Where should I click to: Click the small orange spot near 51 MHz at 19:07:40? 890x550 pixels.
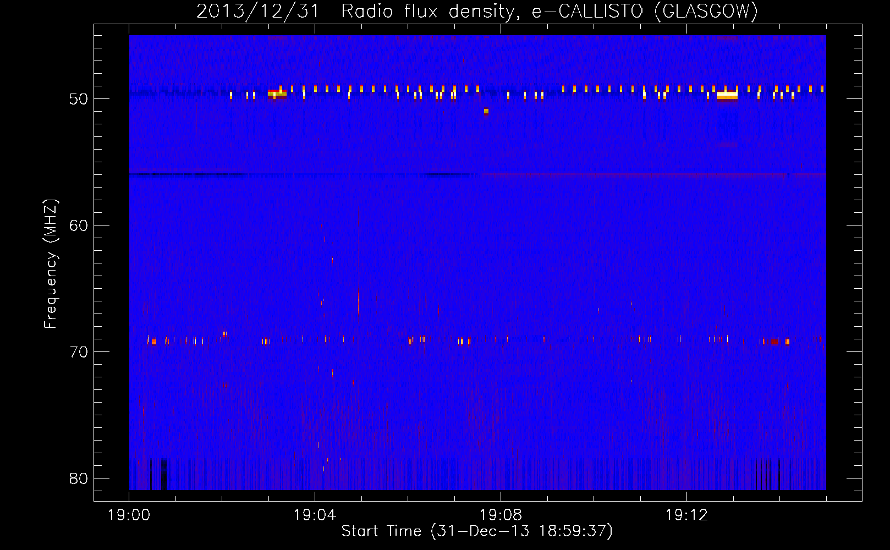(x=486, y=111)
